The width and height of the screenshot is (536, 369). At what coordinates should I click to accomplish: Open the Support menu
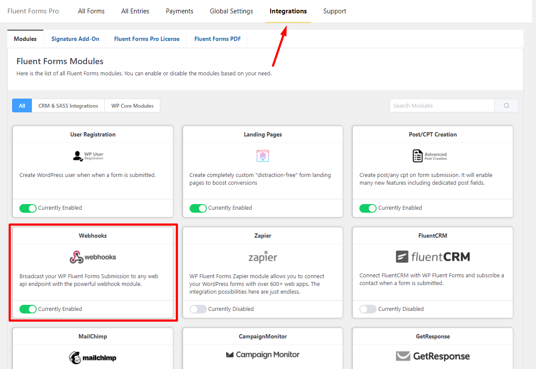pos(335,11)
